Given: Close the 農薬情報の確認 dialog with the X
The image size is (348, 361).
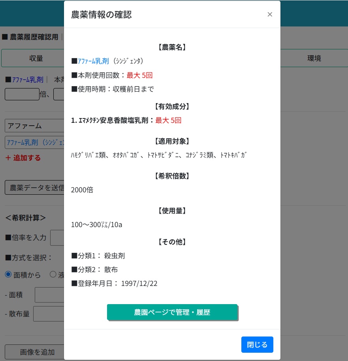Looking at the screenshot, I should pos(270,15).
